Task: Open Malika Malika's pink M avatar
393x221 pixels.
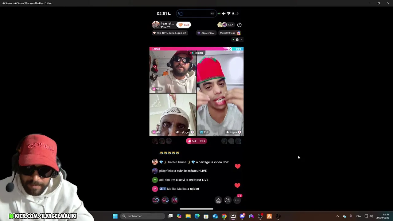Action: pyautogui.click(x=155, y=189)
